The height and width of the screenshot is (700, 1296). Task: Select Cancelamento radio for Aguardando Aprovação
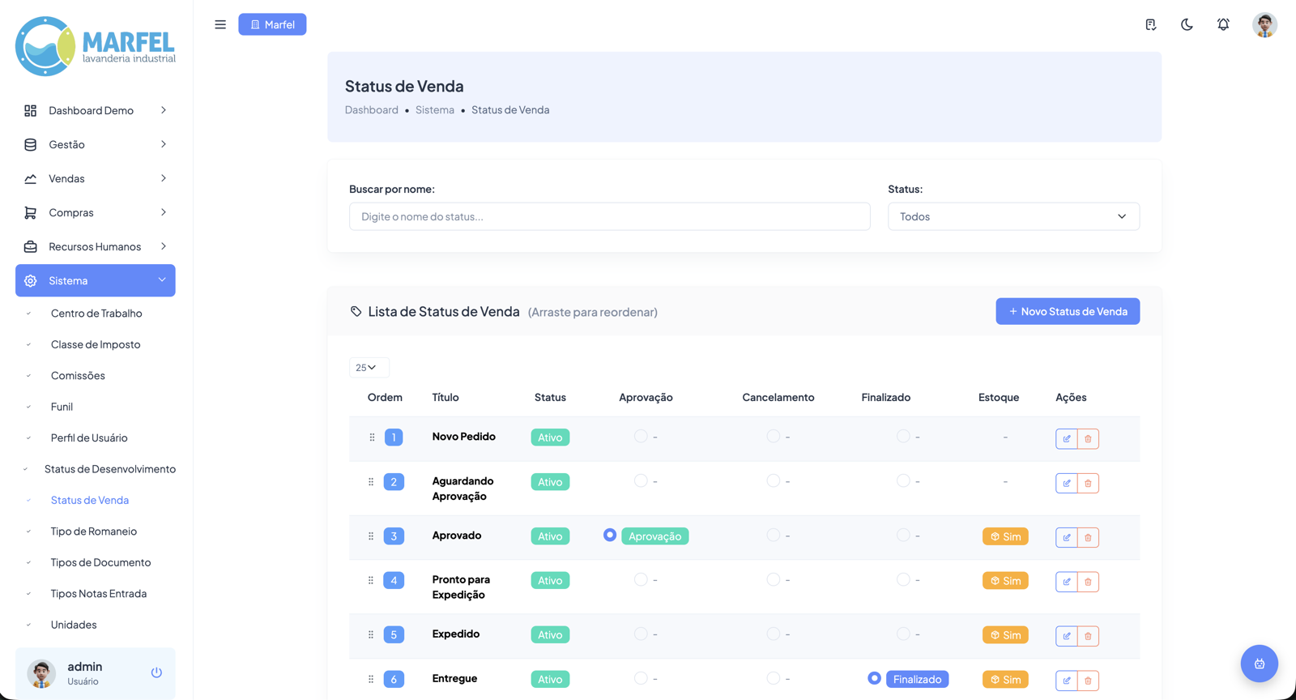774,480
